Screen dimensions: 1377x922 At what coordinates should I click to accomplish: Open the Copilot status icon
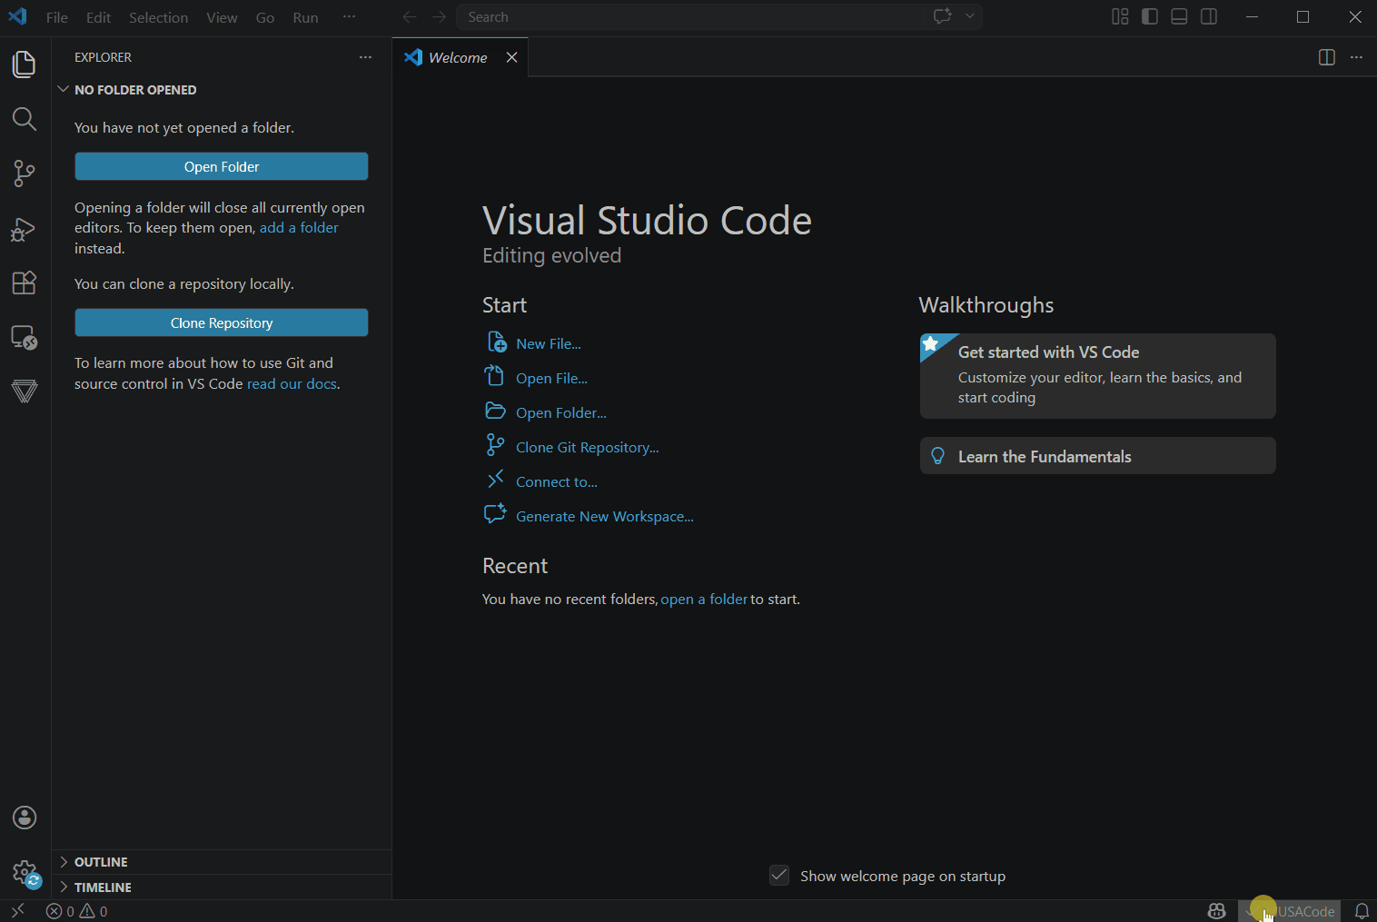1216,911
